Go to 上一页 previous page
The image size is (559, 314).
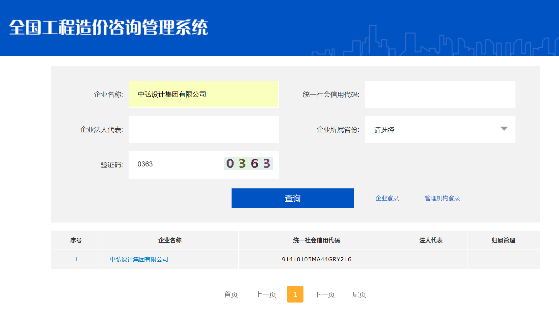pos(266,294)
